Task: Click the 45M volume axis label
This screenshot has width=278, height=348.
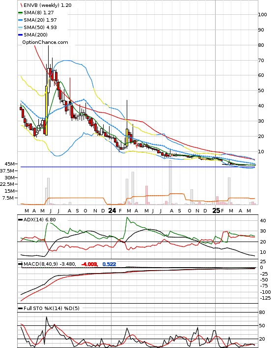Action: (9, 164)
